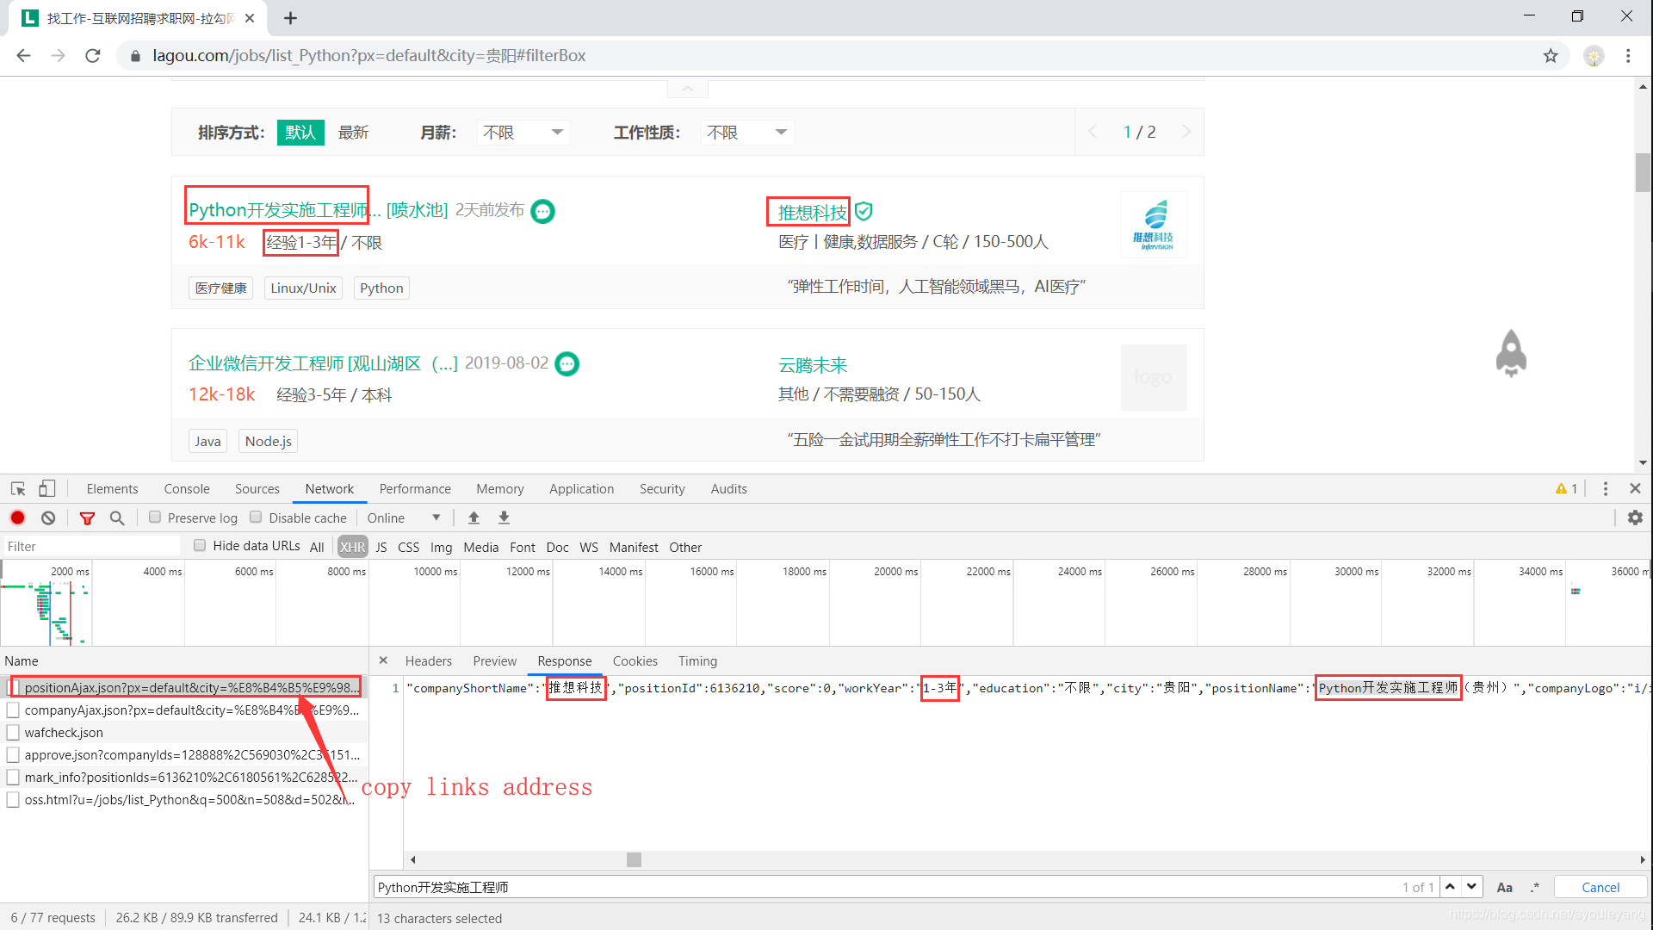Switch to the Performance tab
The height and width of the screenshot is (930, 1653).
[x=415, y=488]
